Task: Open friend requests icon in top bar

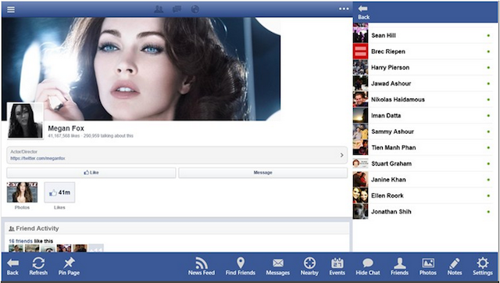Action: tap(159, 9)
